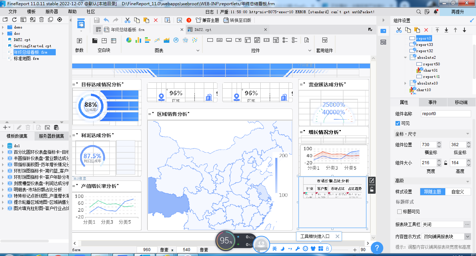Uncheck the 可见 visibility checkbox
The image size is (476, 256).
(x=398, y=123)
